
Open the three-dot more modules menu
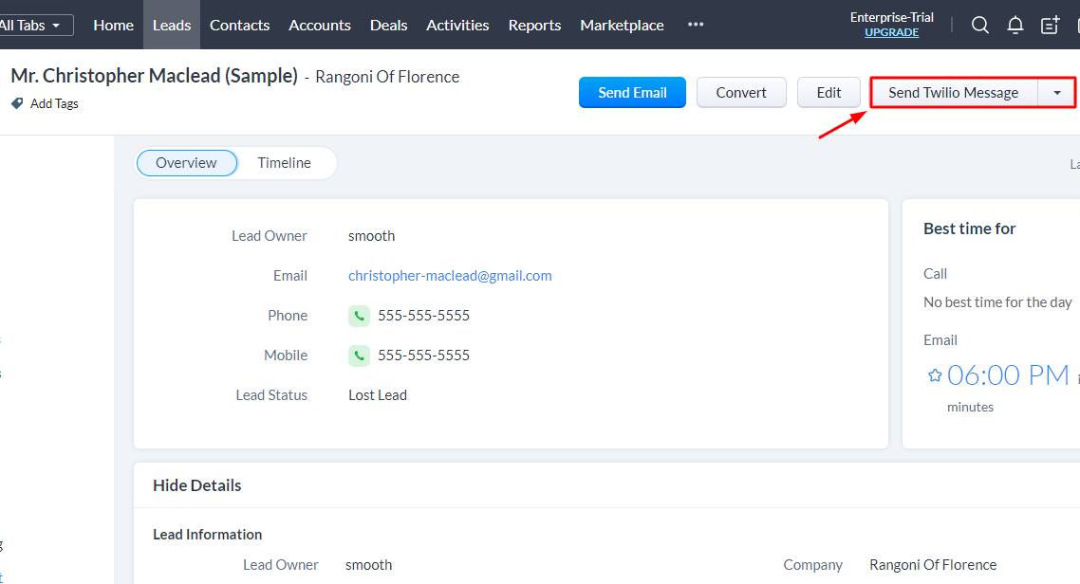click(696, 25)
